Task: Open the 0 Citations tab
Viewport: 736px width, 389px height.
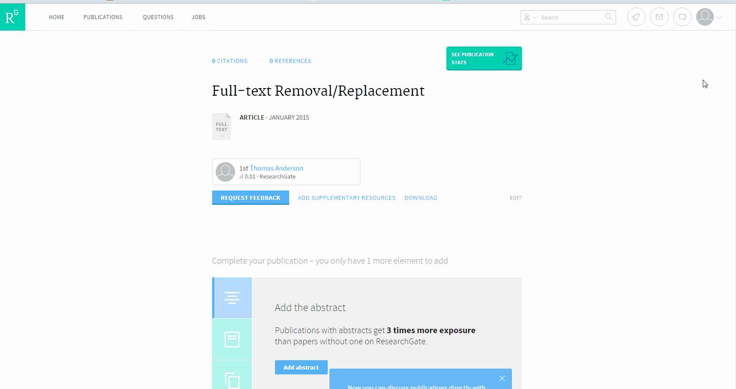Action: click(x=229, y=61)
